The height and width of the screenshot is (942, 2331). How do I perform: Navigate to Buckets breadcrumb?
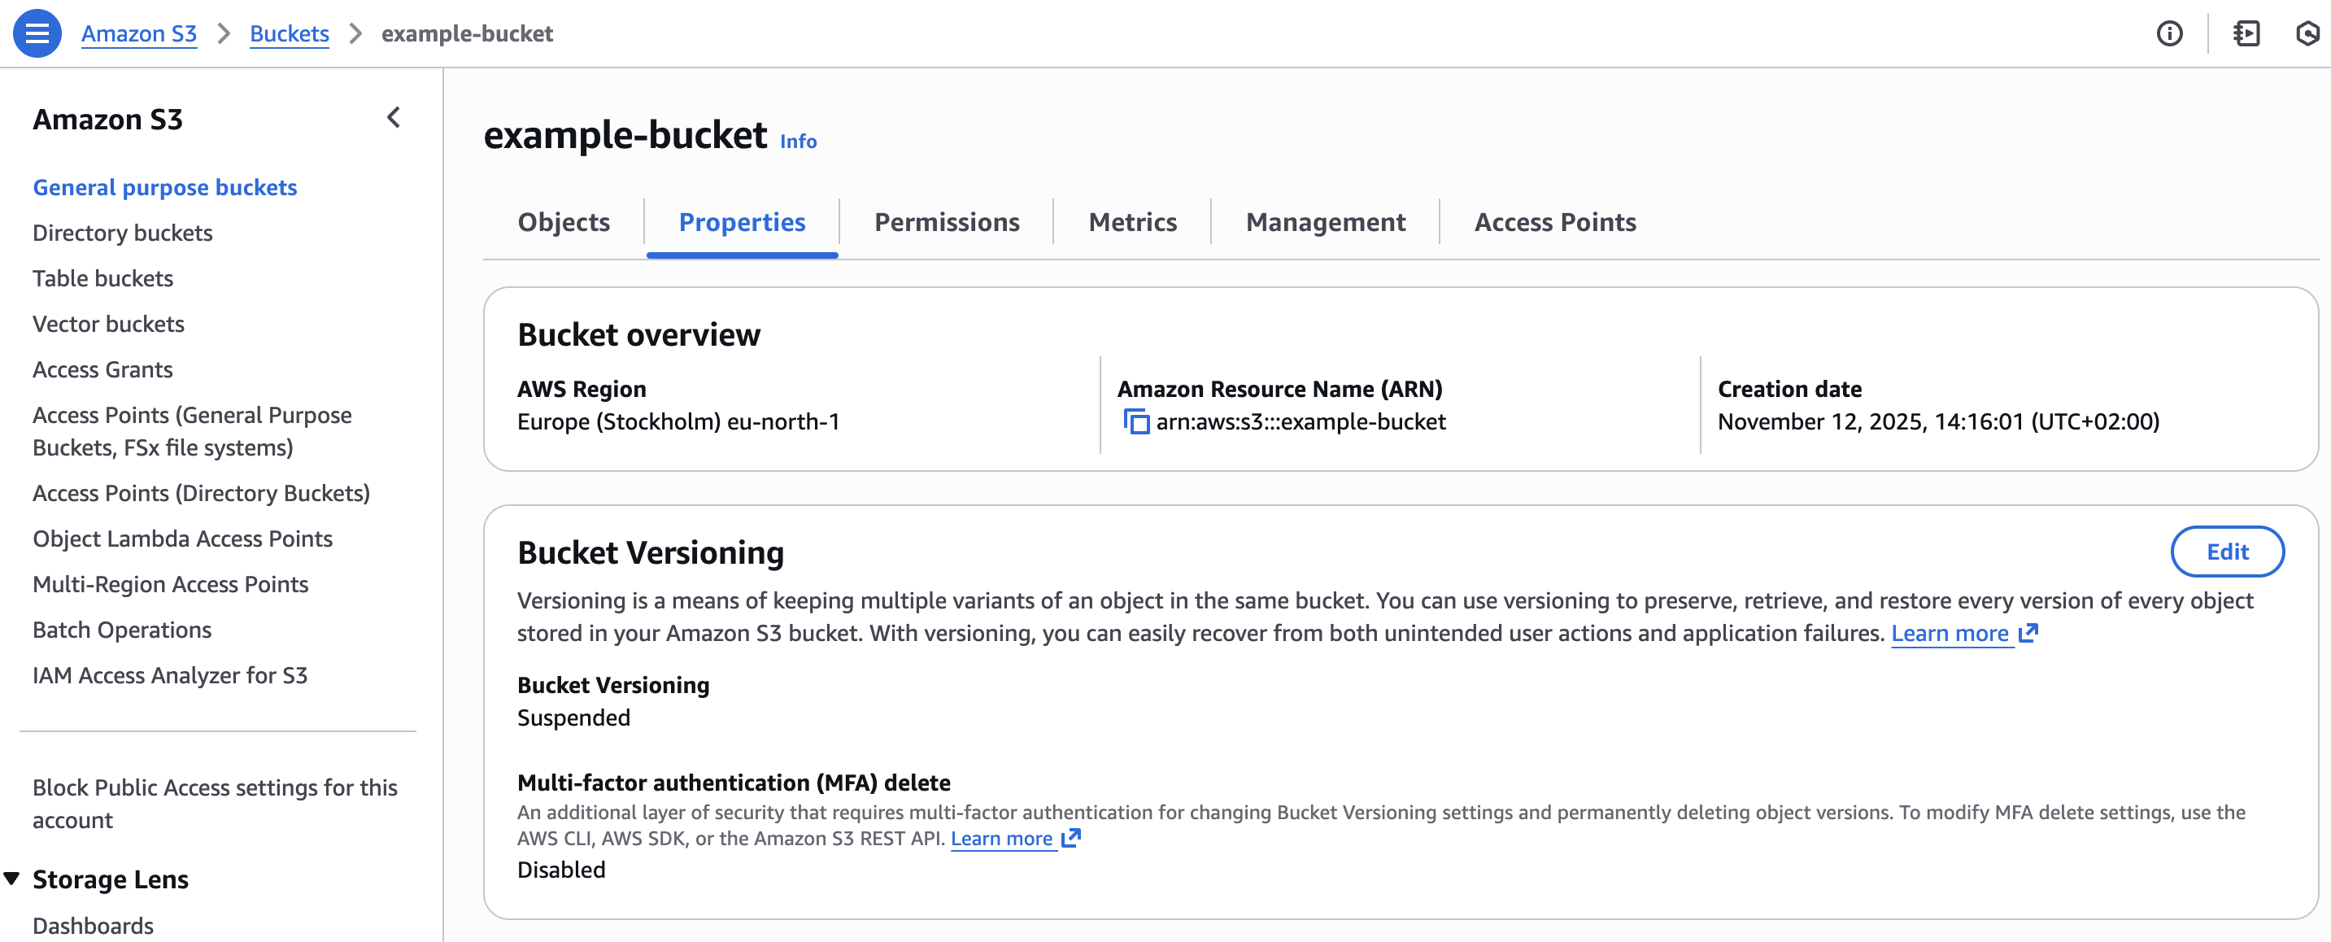[289, 33]
